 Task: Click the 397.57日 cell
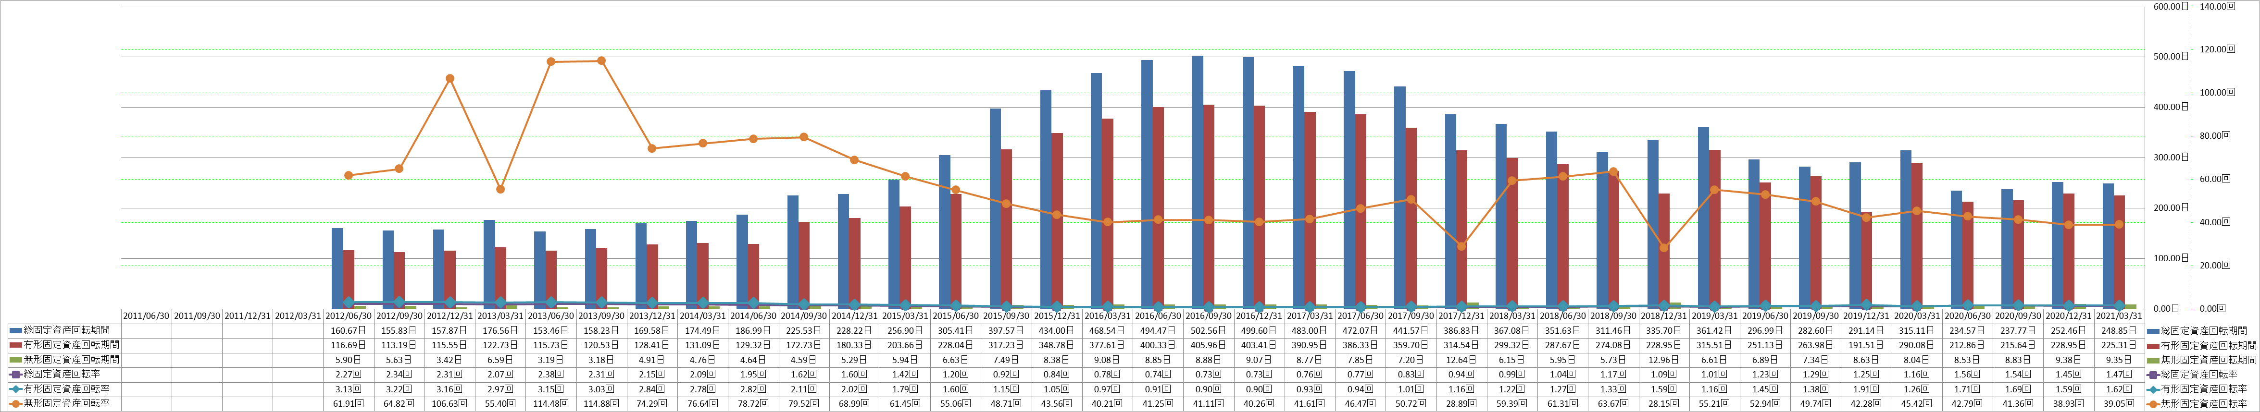click(x=1006, y=330)
